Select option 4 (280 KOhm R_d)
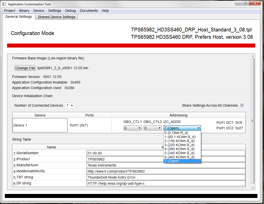The height and width of the screenshot is (204, 264). (x=182, y=149)
